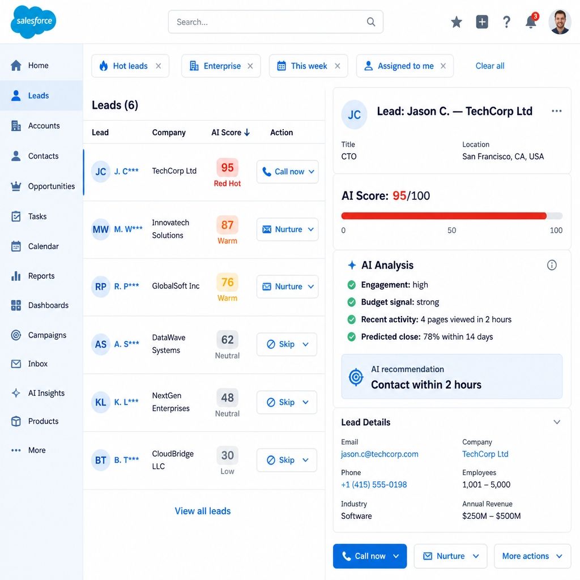Open the user profile avatar
This screenshot has height=580, width=580.
[560, 22]
